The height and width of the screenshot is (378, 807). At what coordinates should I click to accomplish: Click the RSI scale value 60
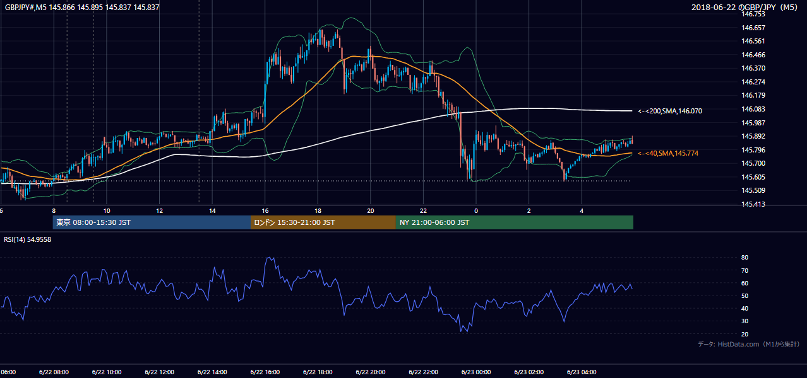coord(744,283)
